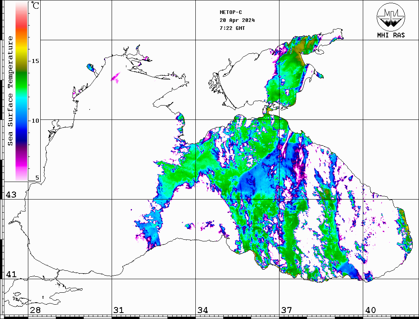Viewport: 419px width, 319px height.
Task: Click the 'Sea Surface Temperature' vertical label
Action: click(x=10, y=91)
